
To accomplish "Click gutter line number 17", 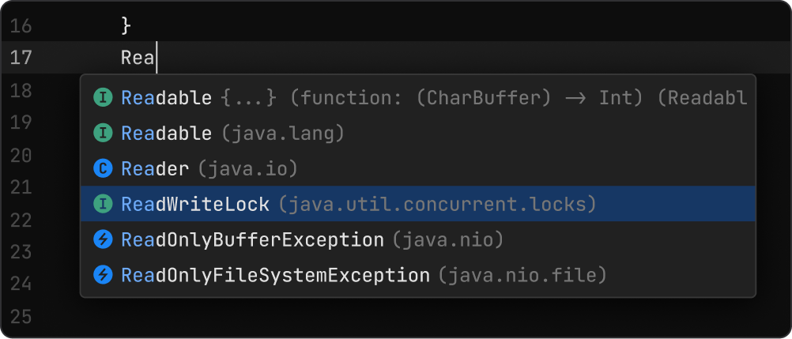I will (21, 58).
